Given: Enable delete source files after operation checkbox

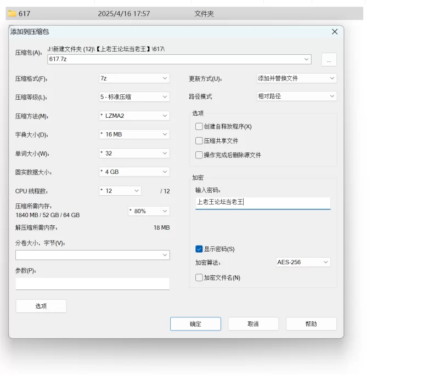Looking at the screenshot, I should [x=199, y=155].
